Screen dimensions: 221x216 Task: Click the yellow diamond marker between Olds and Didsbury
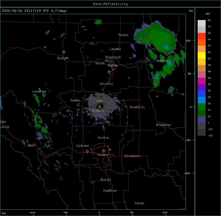click(99, 107)
